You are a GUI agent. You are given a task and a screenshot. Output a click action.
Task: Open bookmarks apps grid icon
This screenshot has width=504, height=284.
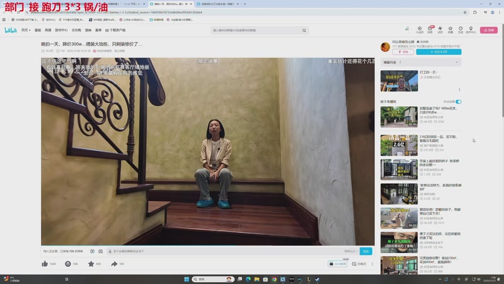click(4, 20)
